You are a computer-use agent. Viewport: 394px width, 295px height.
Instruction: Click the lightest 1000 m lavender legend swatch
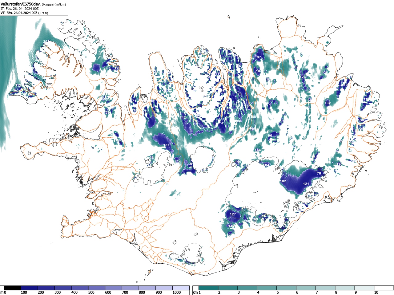point(181,288)
